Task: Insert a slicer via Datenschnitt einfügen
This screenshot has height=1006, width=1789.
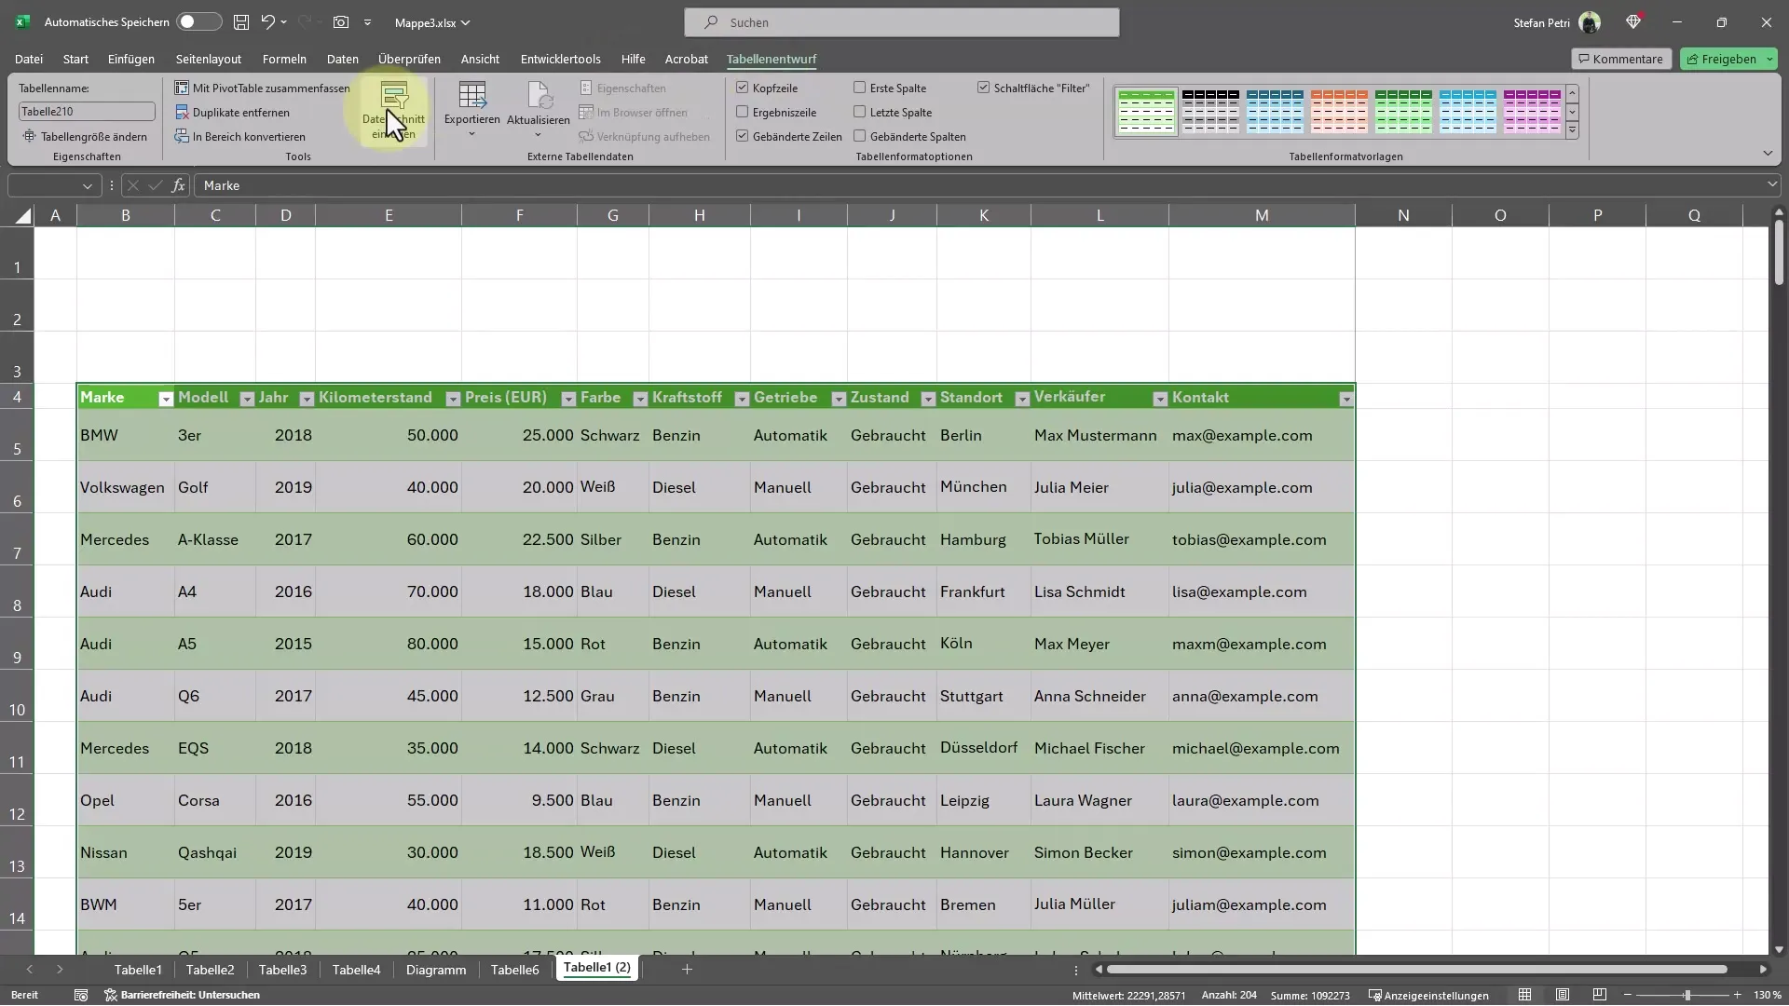Action: point(393,111)
